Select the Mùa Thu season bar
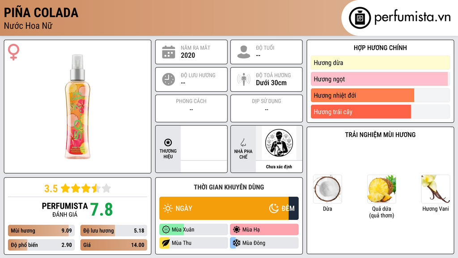This screenshot has width=458, height=258. 193,243
